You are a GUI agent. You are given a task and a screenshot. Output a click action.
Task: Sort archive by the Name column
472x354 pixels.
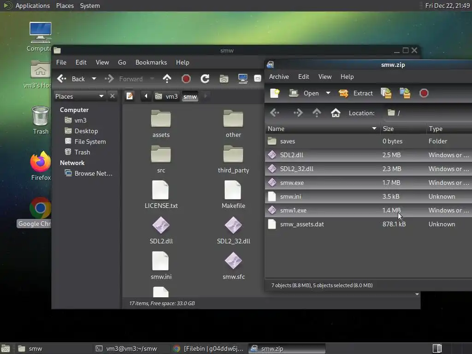pos(322,129)
